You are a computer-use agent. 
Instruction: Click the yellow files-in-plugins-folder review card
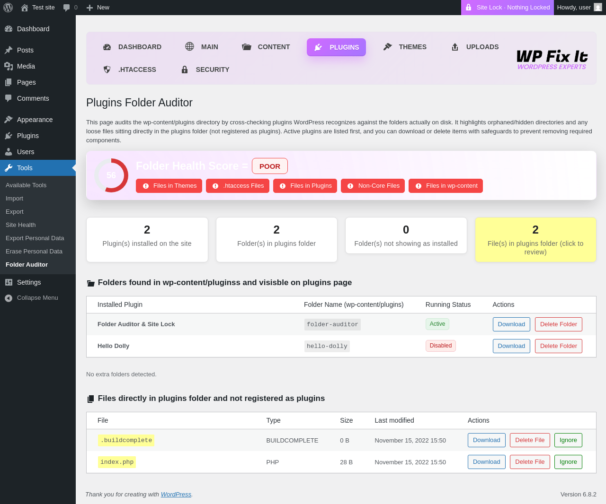535,240
